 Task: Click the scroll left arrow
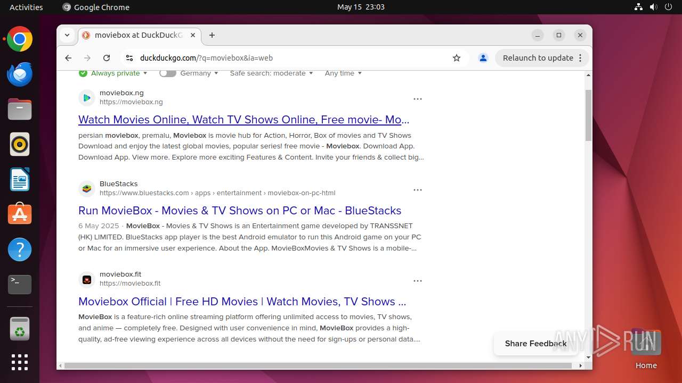point(60,366)
